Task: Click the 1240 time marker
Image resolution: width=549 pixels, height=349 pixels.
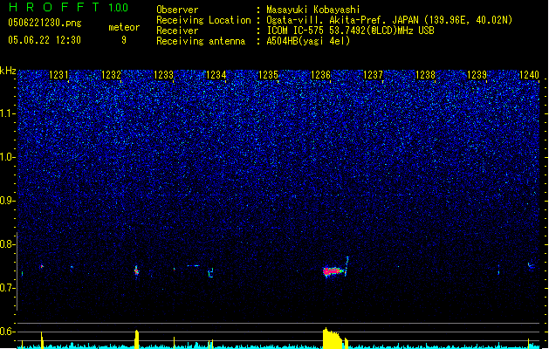Action: (x=530, y=75)
